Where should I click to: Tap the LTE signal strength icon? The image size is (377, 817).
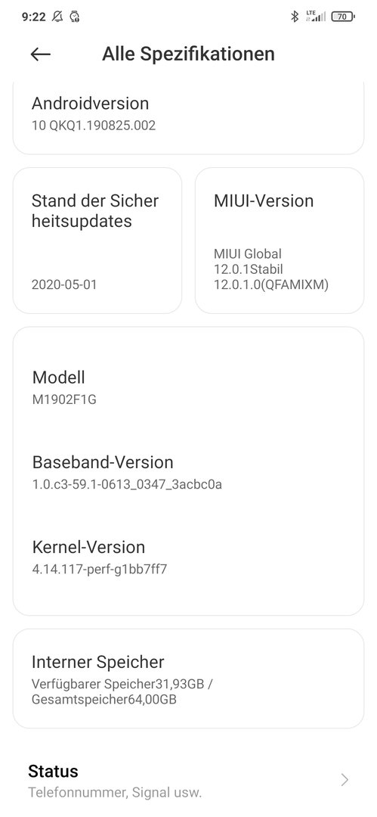(316, 16)
